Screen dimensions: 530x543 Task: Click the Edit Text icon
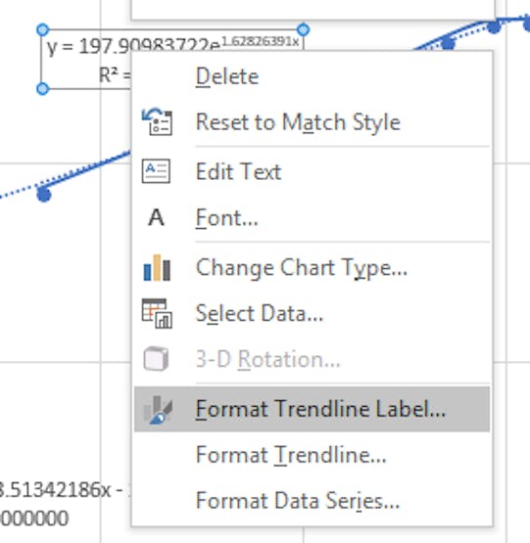point(156,171)
